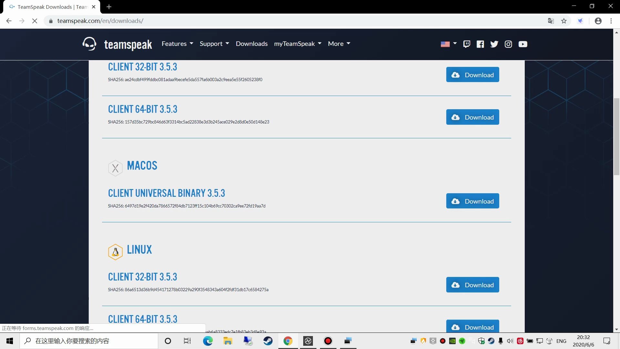The width and height of the screenshot is (620, 349).
Task: Open the red record app in taskbar
Action: [328, 341]
